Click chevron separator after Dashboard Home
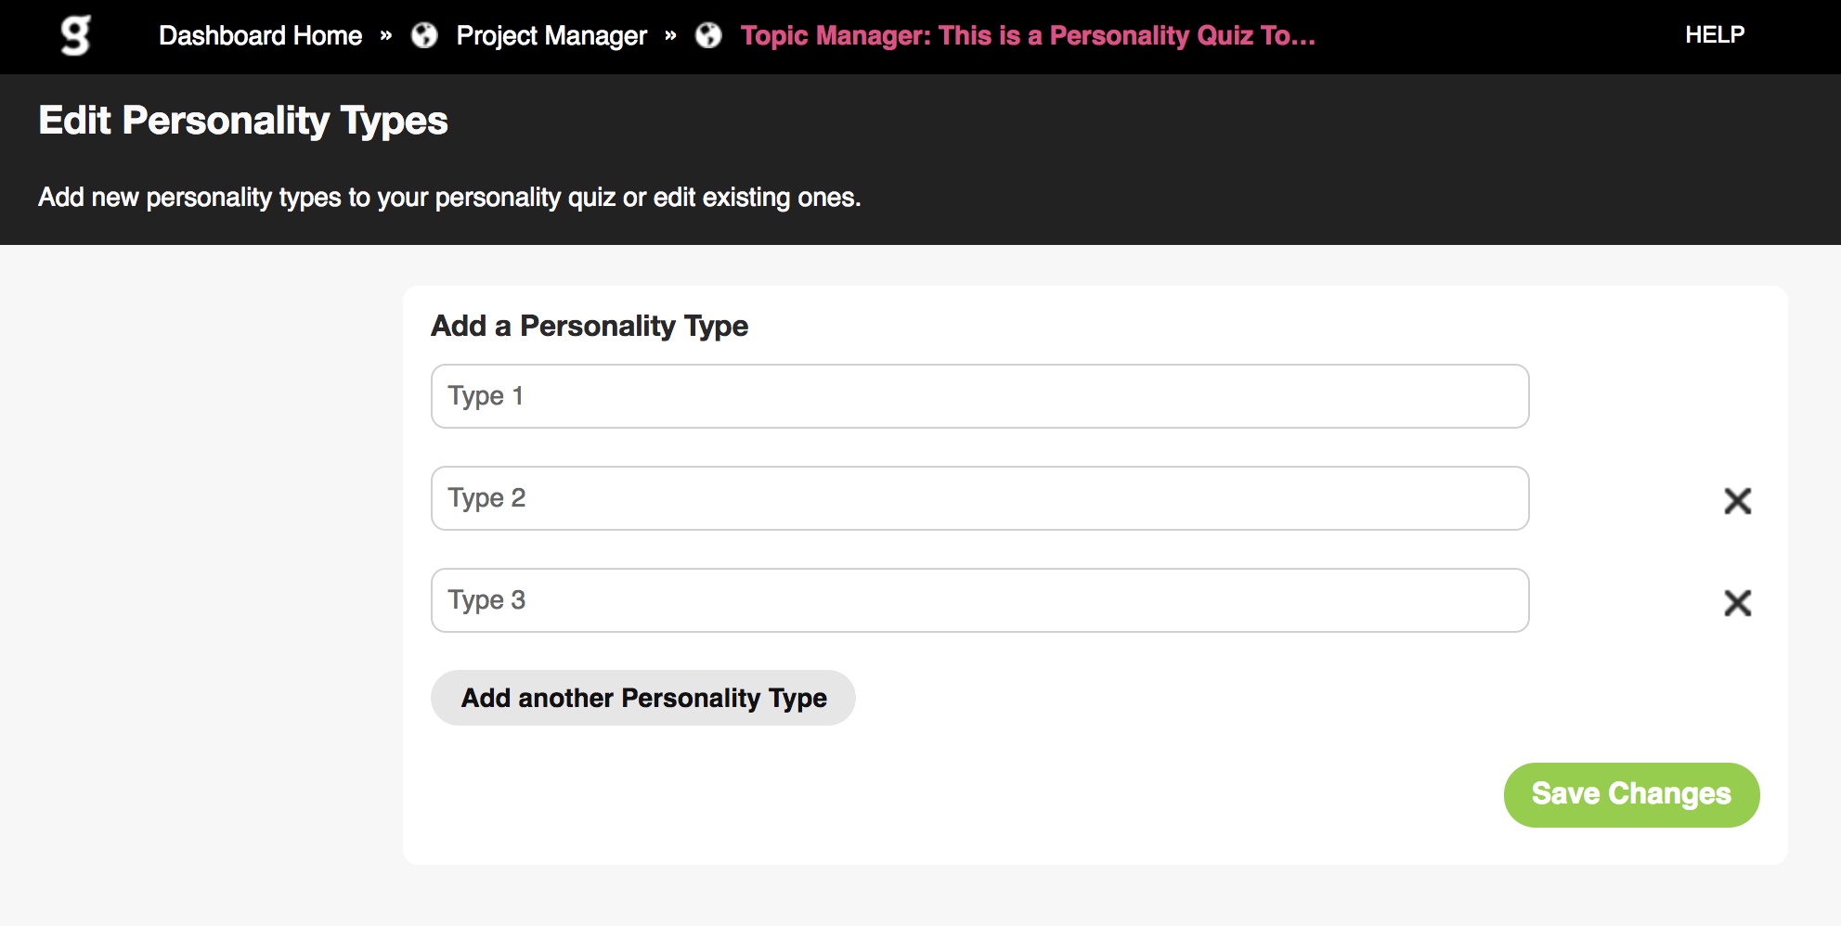This screenshot has height=926, width=1841. (x=386, y=36)
